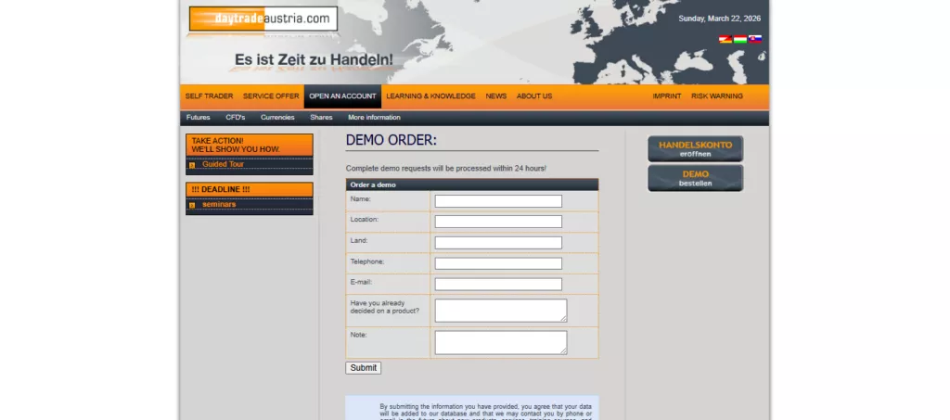Click the small arrow icon beside Guided Tour
The height and width of the screenshot is (420, 950).
pos(192,165)
